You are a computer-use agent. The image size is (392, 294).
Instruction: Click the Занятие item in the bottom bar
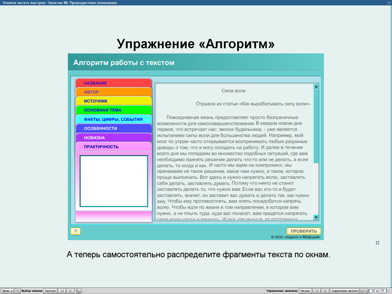point(50,290)
